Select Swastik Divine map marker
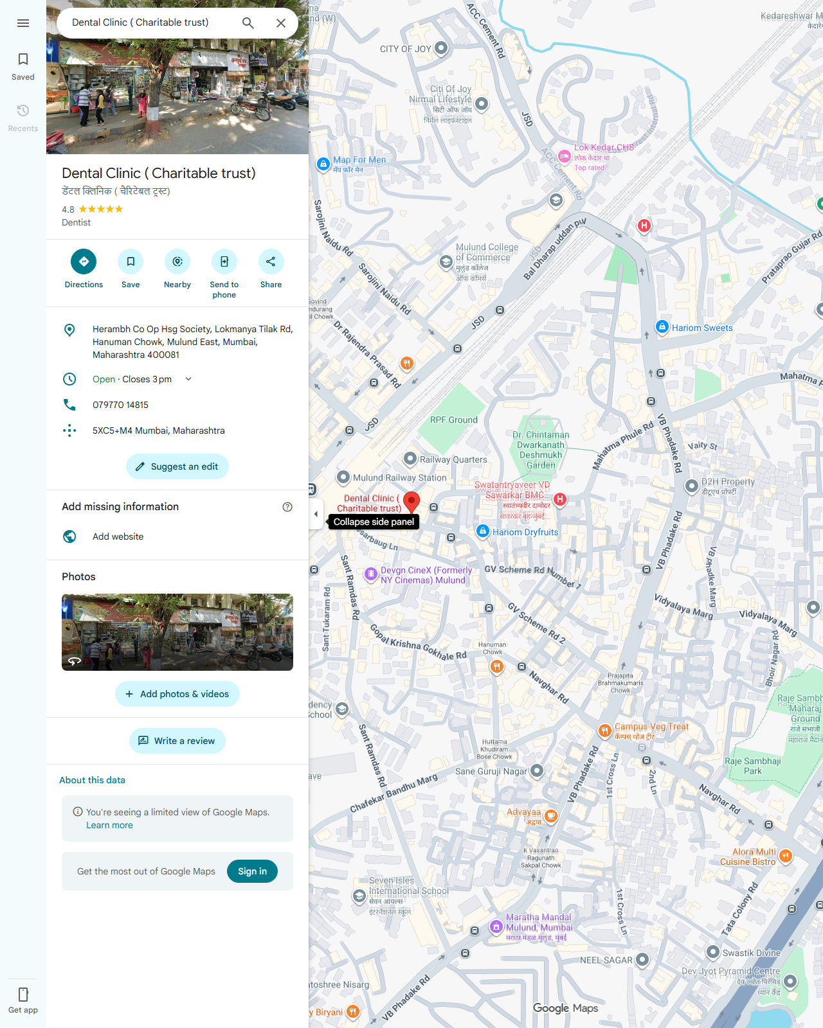 [x=713, y=952]
